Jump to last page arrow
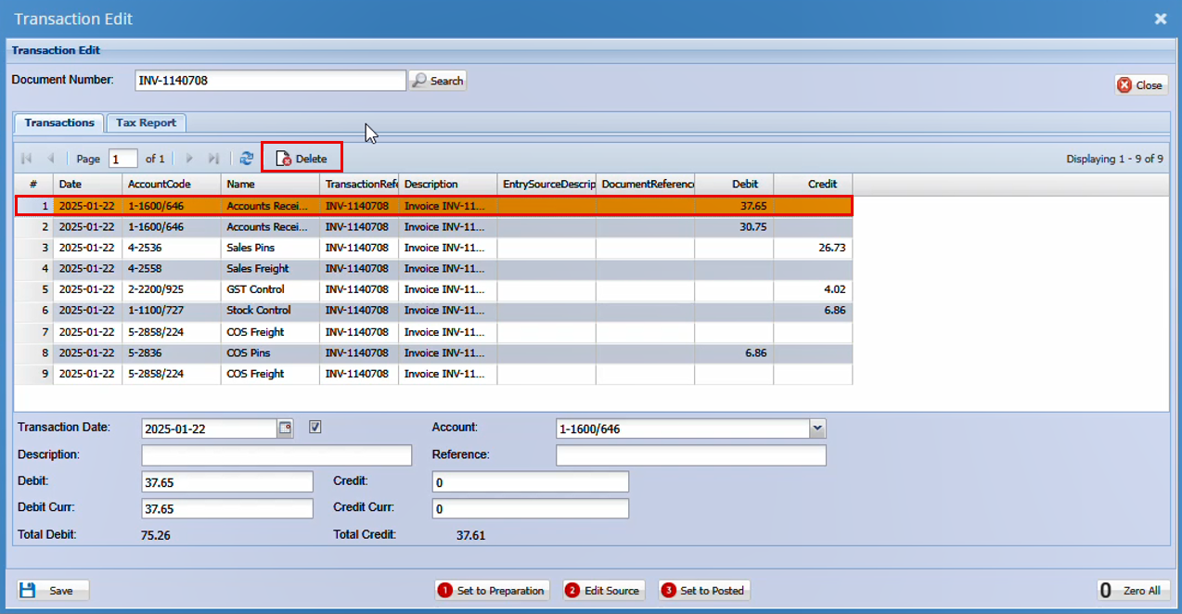 click(213, 159)
